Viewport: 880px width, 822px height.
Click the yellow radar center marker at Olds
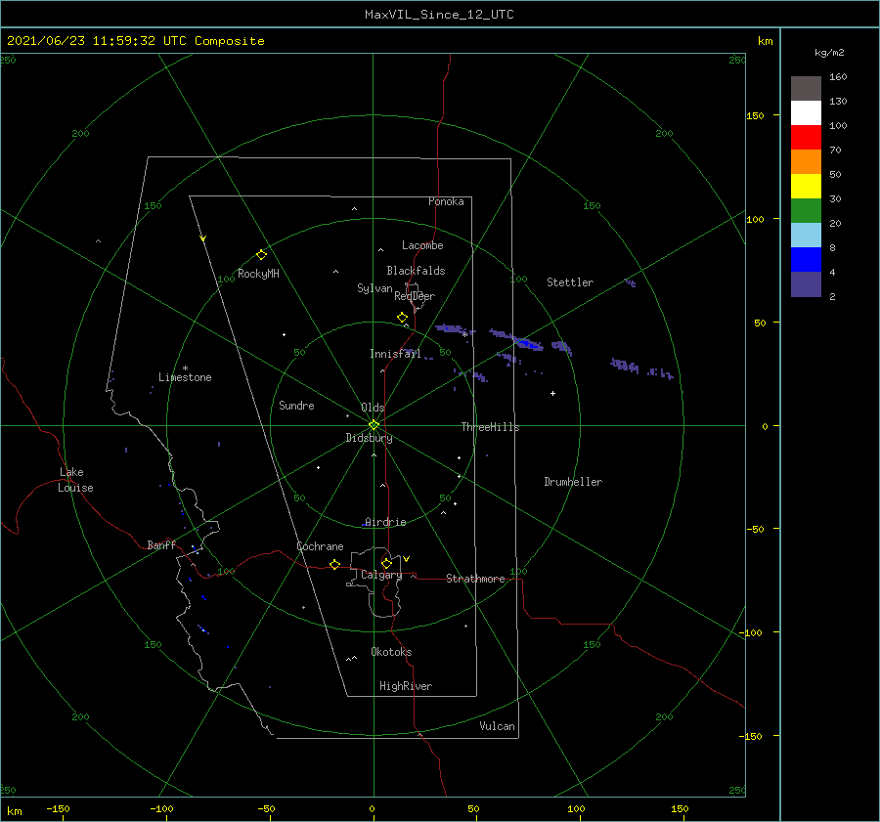pos(374,425)
